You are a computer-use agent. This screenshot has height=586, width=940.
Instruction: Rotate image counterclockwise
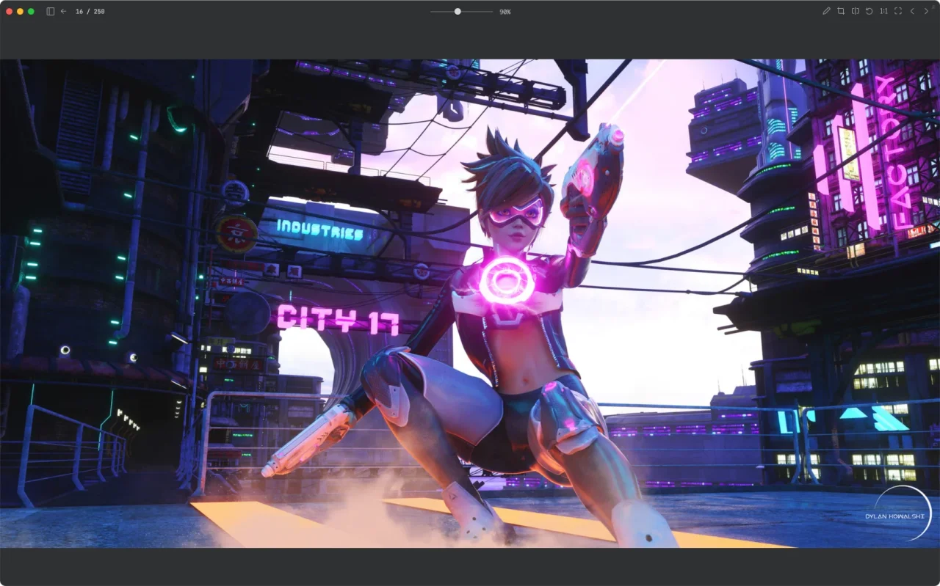[869, 11]
